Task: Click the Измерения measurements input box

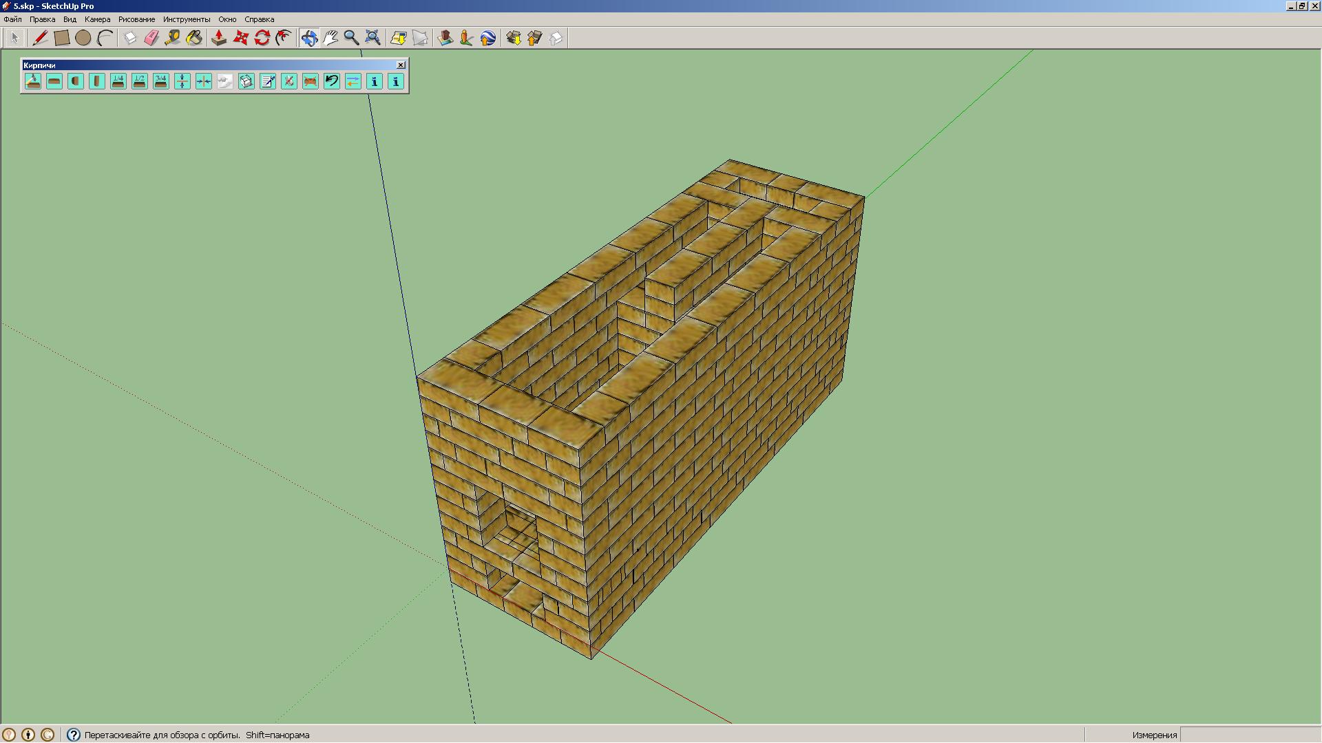Action: click(1250, 735)
